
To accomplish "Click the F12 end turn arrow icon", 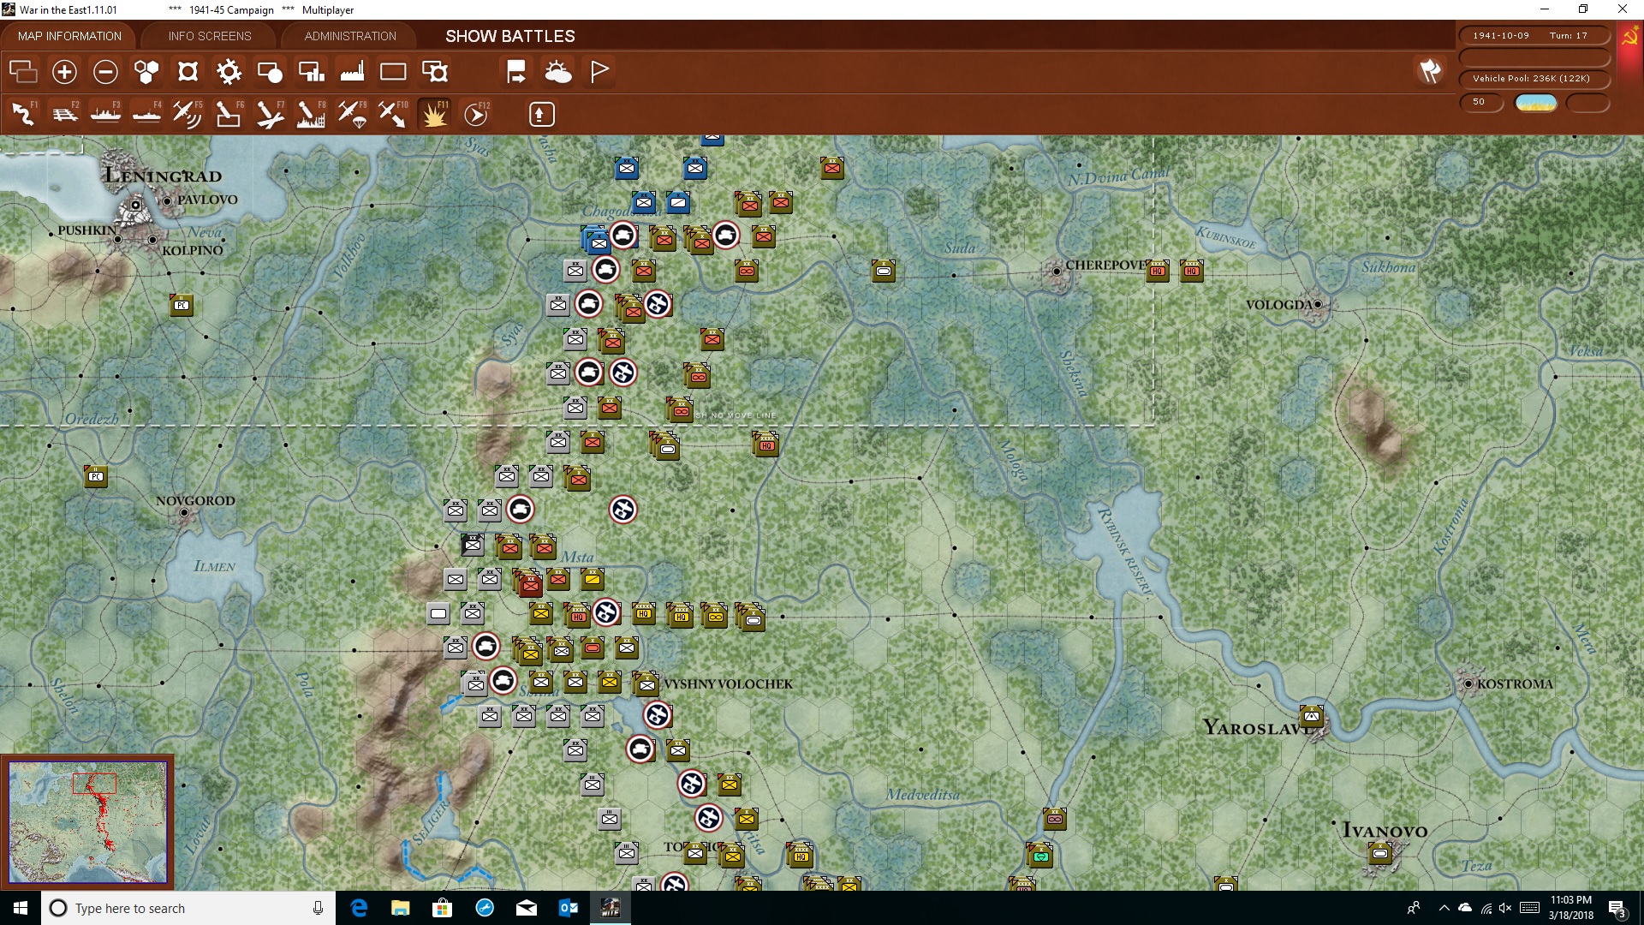I will (x=476, y=114).
